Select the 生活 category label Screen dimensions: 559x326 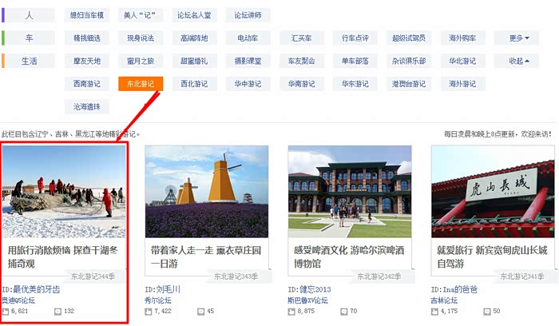point(30,61)
